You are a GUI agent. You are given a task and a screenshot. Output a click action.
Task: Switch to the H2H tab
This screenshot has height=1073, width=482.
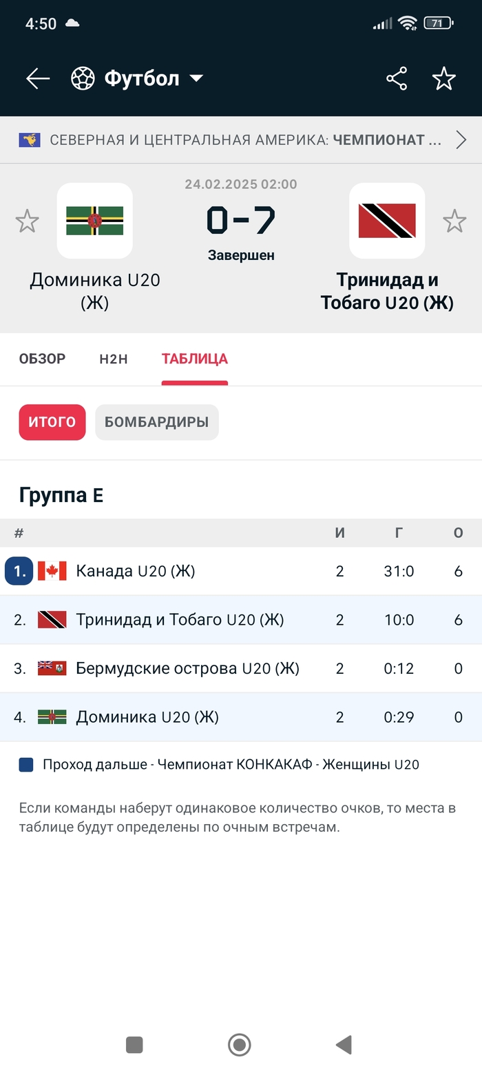click(x=114, y=359)
